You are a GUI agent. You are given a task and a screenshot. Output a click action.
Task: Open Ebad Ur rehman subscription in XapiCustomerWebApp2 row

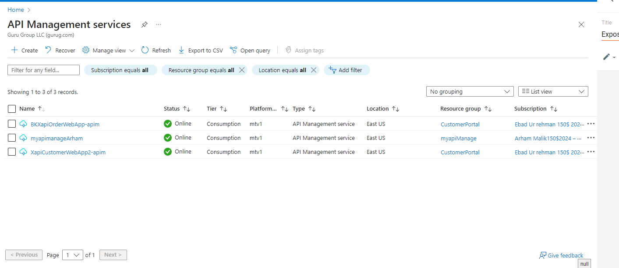pos(549,152)
